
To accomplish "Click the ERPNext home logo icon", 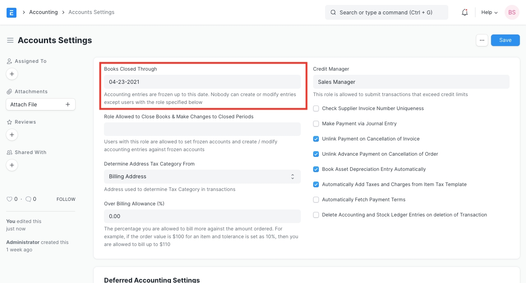I will (12, 12).
